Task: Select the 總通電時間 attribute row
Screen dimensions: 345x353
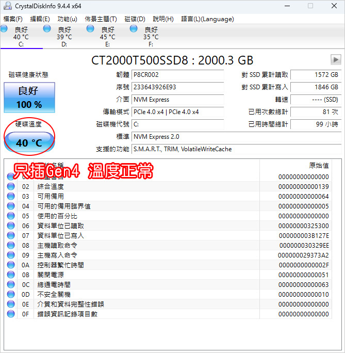Action: pyautogui.click(x=168, y=284)
